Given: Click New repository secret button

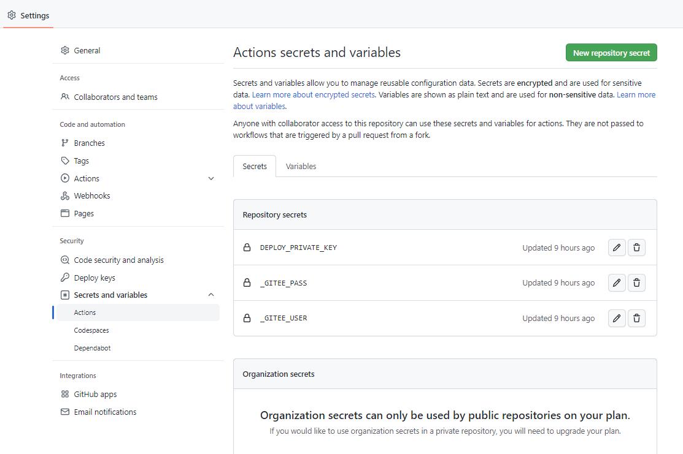Looking at the screenshot, I should [x=611, y=53].
